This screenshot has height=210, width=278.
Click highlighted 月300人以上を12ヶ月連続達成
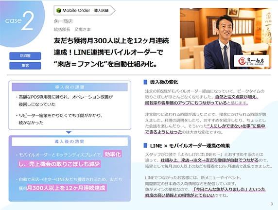coord(66,188)
